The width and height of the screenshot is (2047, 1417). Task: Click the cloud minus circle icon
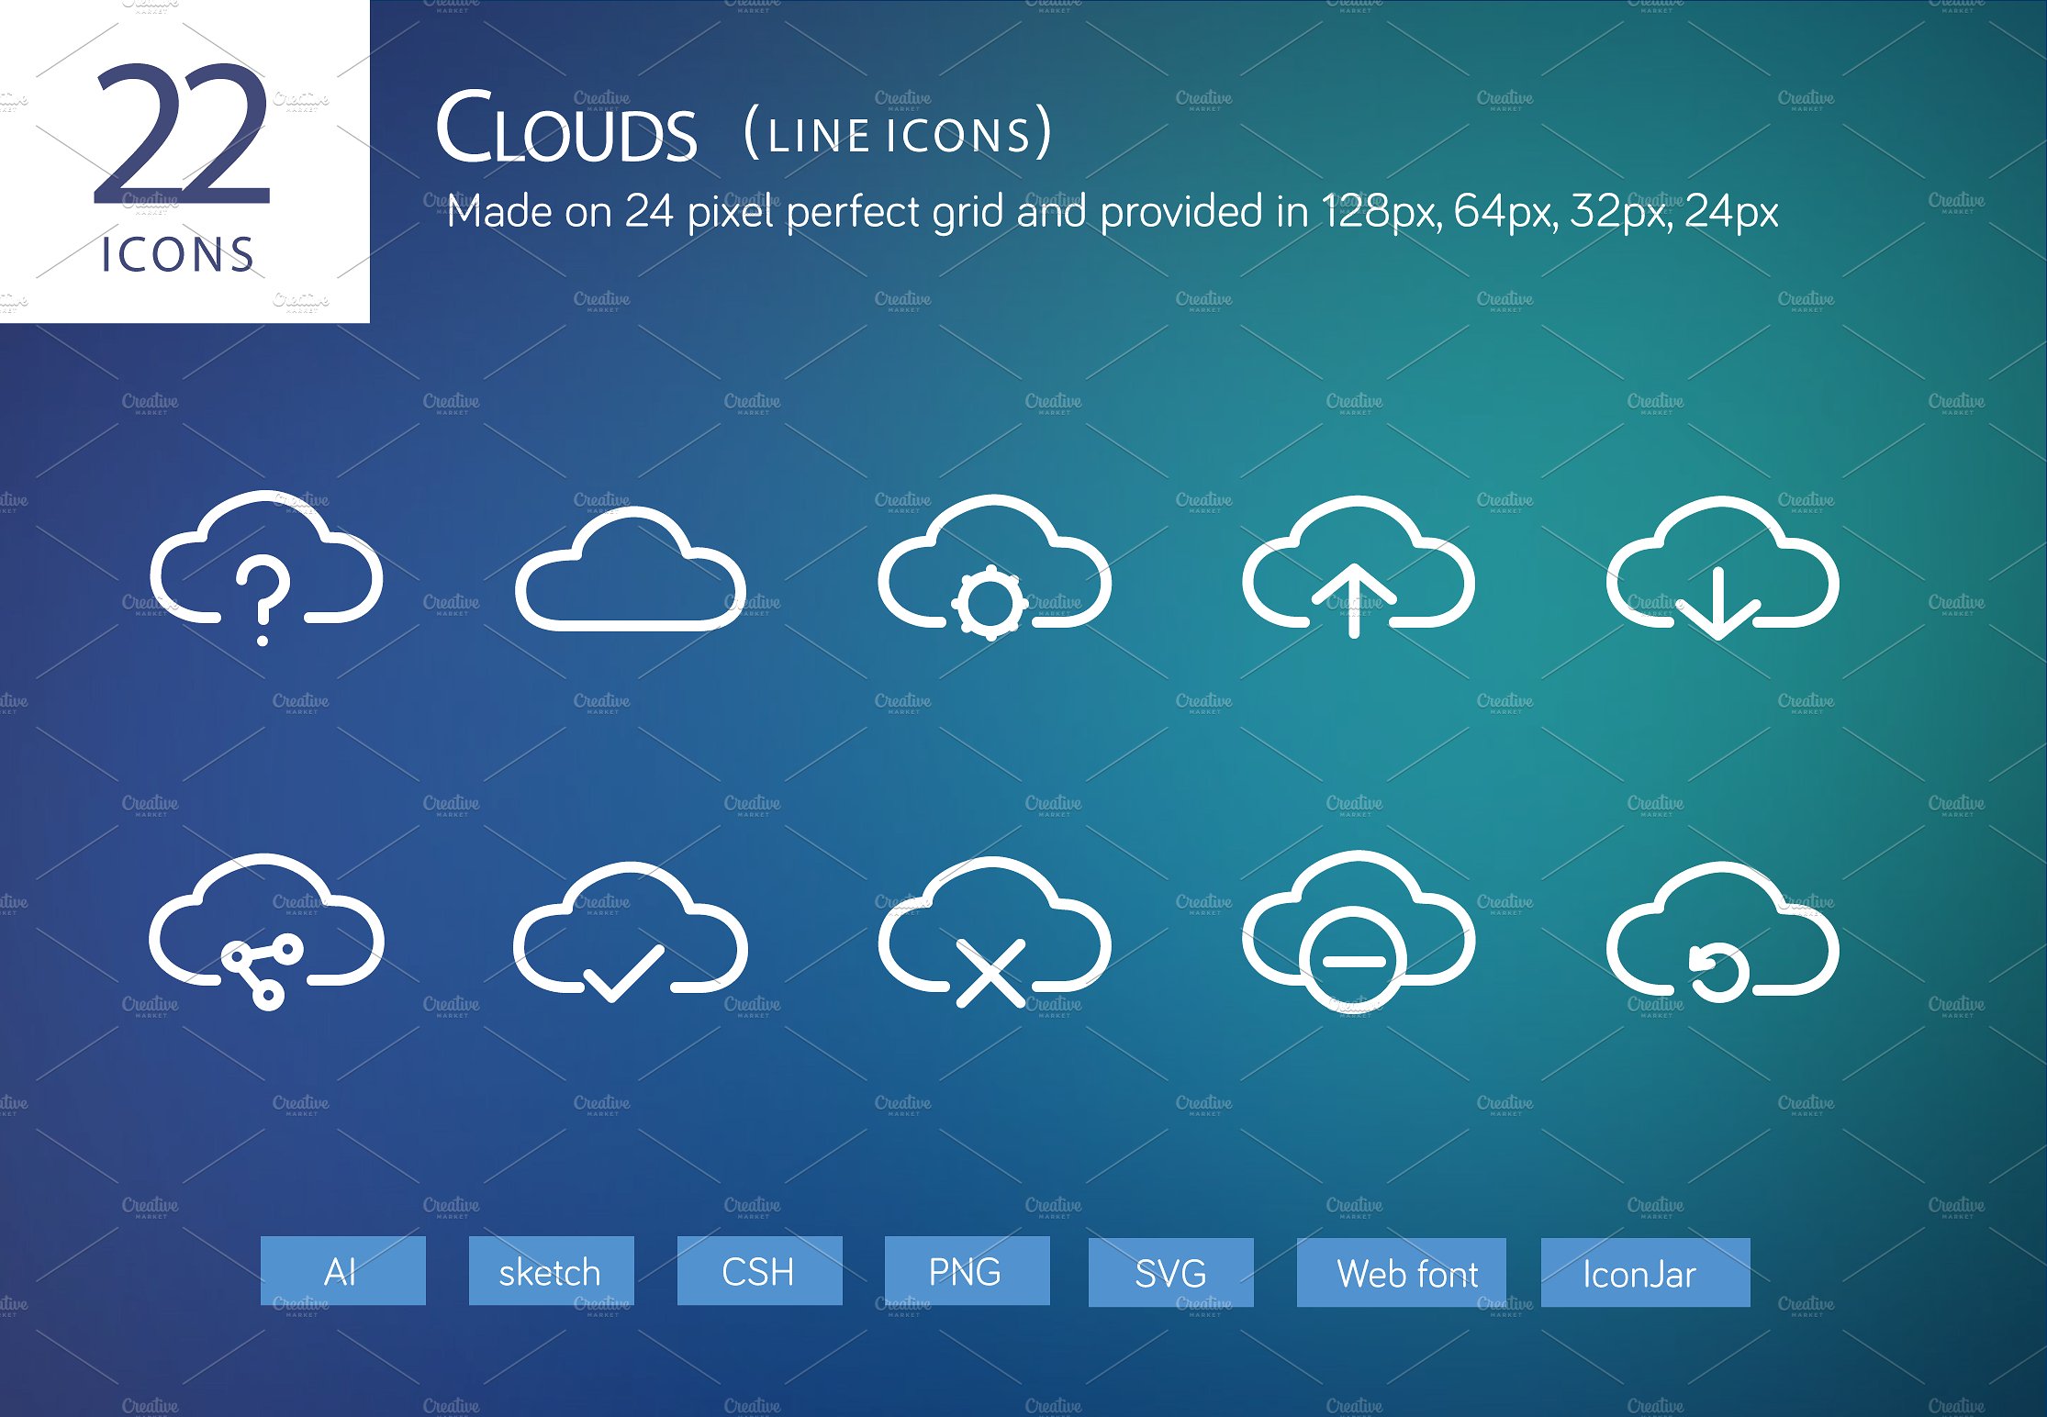click(1359, 931)
